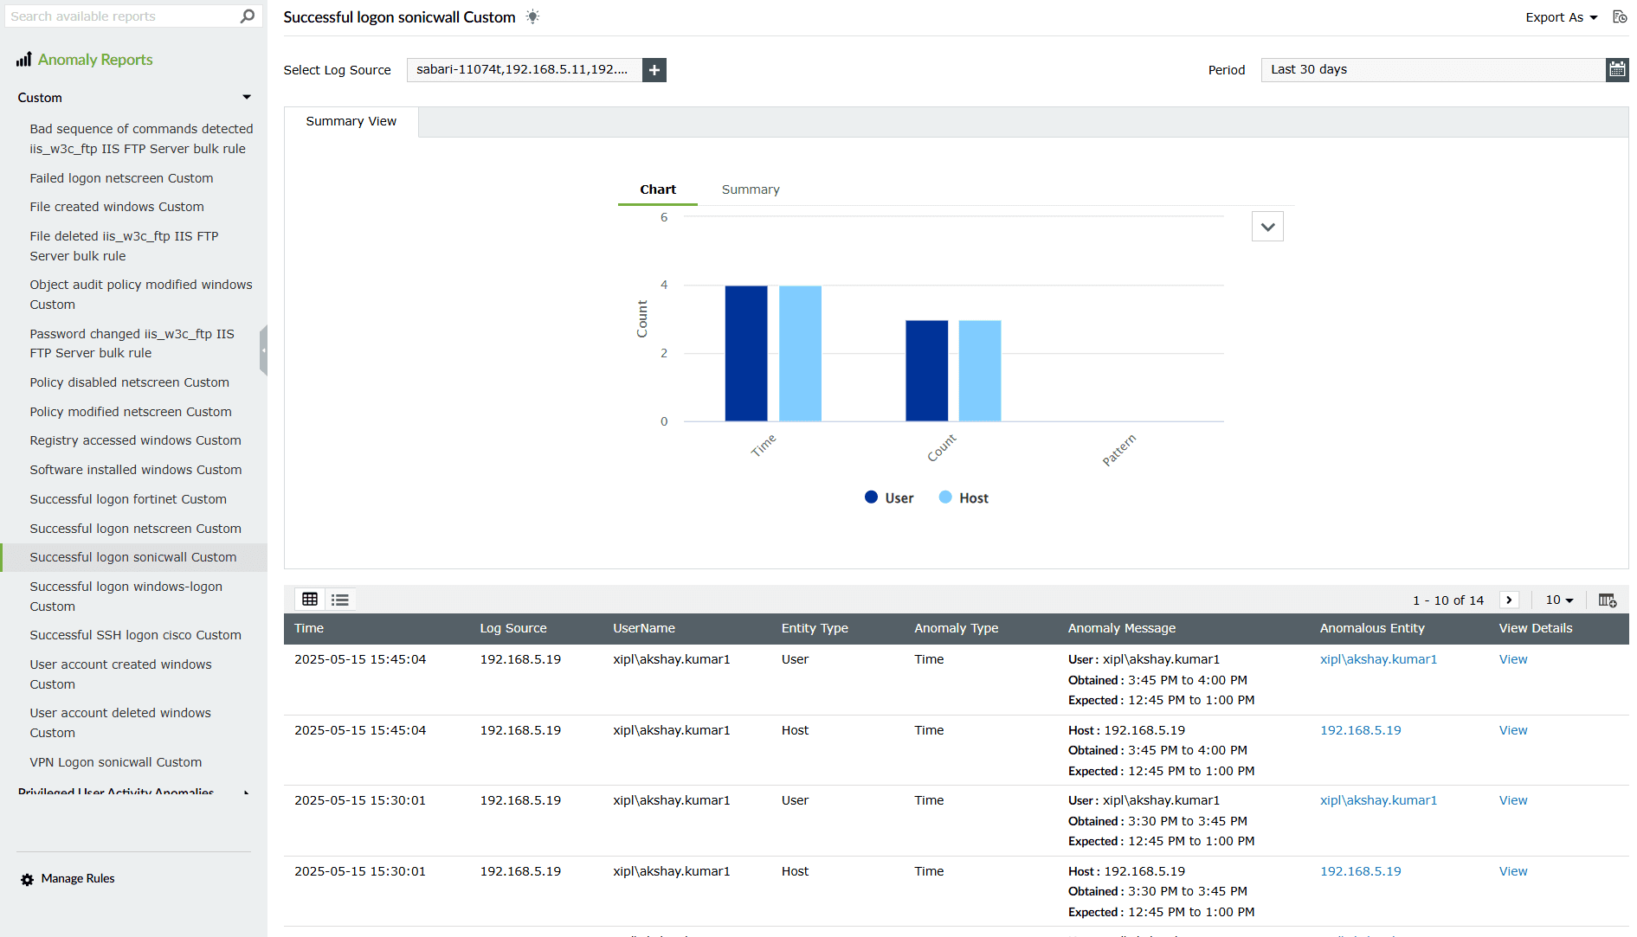The width and height of the screenshot is (1637, 937).
Task: Switch to grid table view
Action: tap(310, 600)
